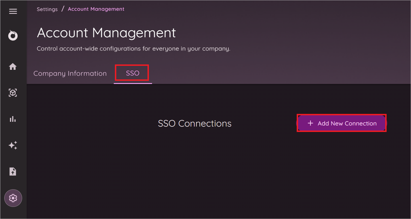Viewport: 411px width, 219px height.
Task: Go to the Home page via sidebar
Action: 13,66
